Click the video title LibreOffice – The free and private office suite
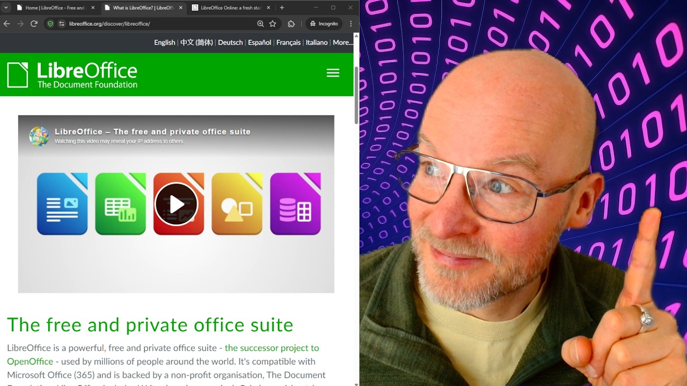The height and width of the screenshot is (386, 687). [152, 131]
